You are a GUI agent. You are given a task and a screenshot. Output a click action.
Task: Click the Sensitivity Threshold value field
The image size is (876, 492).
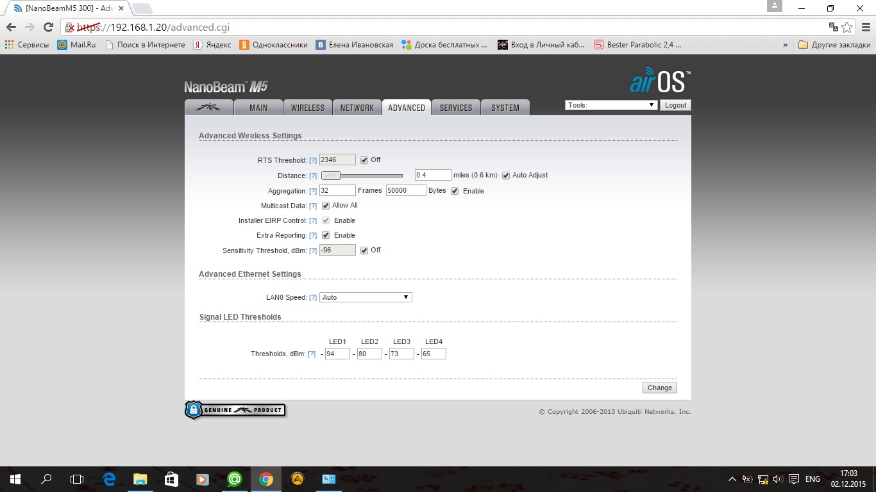337,250
